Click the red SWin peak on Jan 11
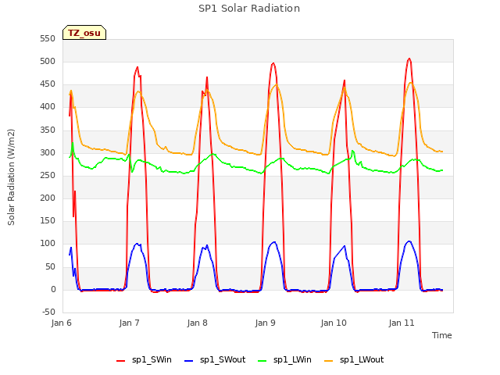The width and height of the screenshot is (500, 375). pyautogui.click(x=409, y=59)
